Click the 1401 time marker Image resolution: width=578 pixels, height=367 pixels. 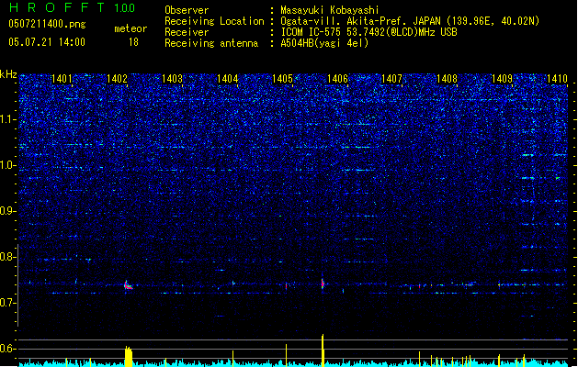pyautogui.click(x=62, y=79)
